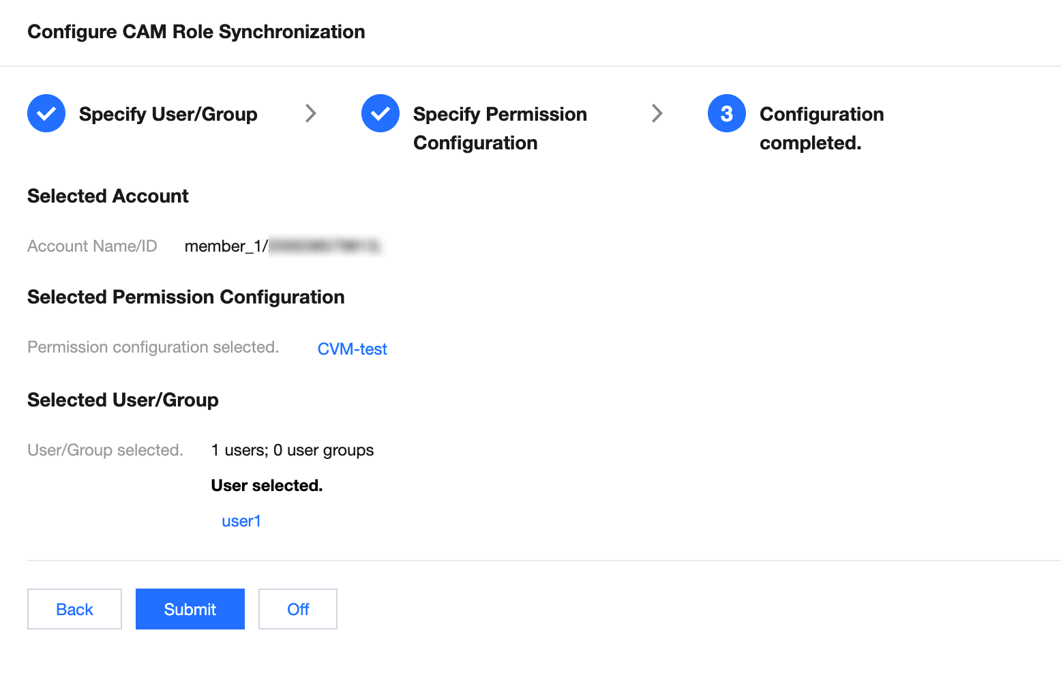The height and width of the screenshot is (682, 1061).
Task: Click the "Selected Account" section heading
Action: [108, 196]
